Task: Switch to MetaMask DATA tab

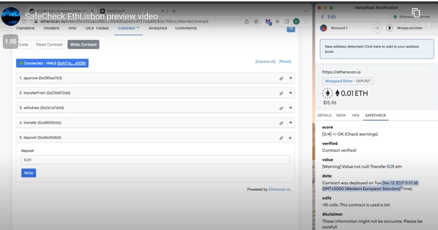Action: click(x=341, y=115)
